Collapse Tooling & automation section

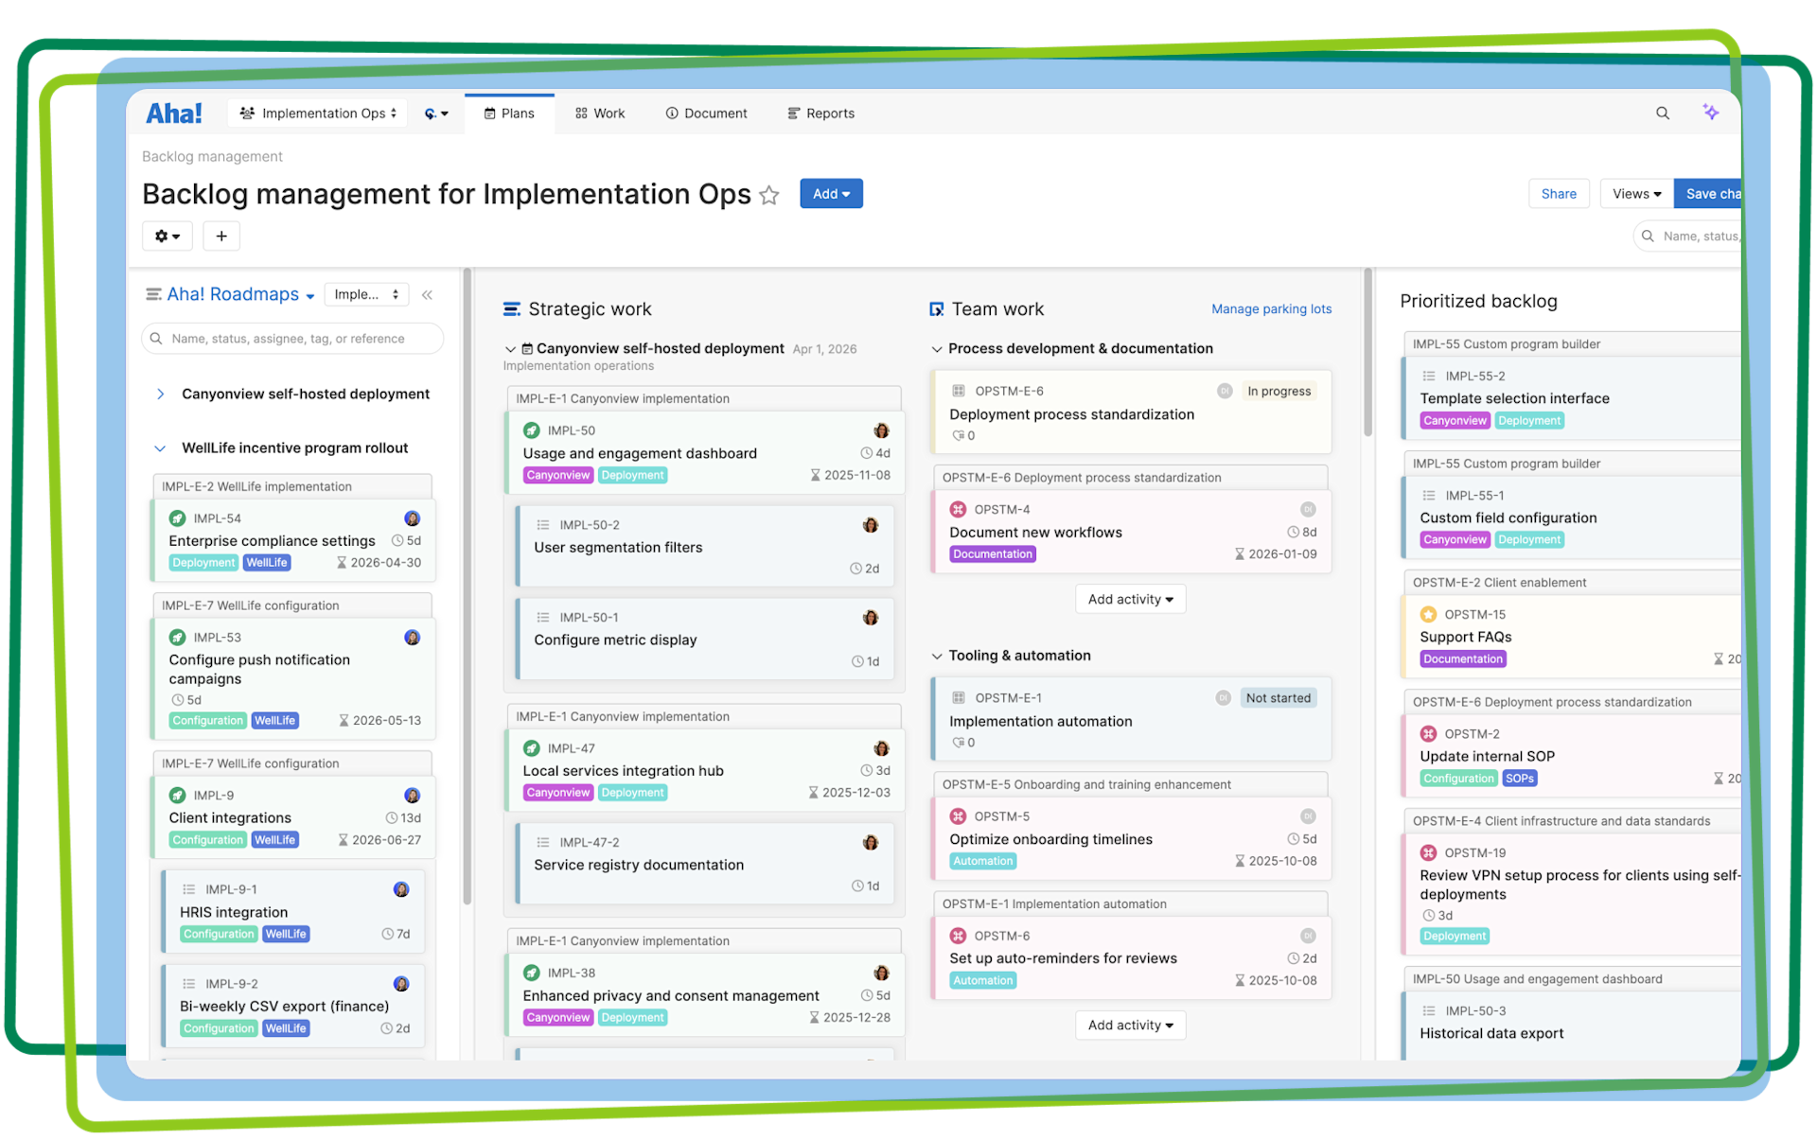(x=937, y=656)
